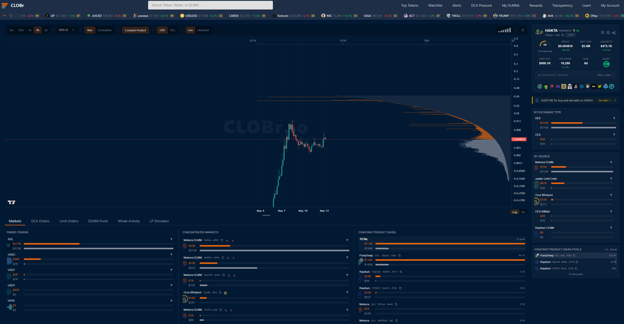Copy Raydium PUNCH pool address
This screenshot has width=624, height=324.
click(400, 288)
